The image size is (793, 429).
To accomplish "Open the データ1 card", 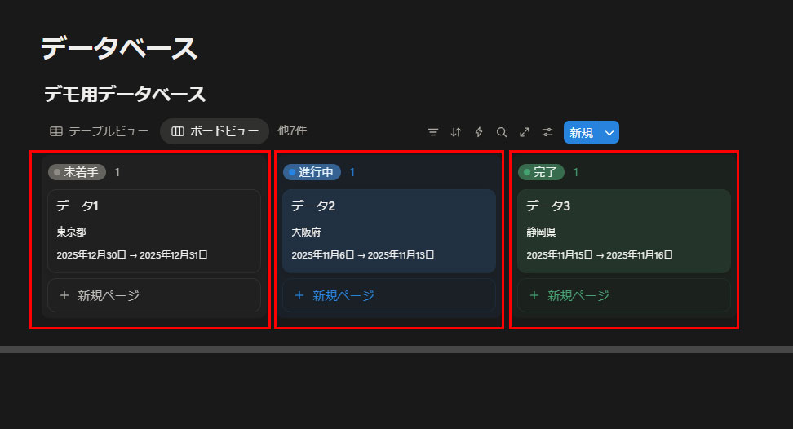I will [154, 231].
